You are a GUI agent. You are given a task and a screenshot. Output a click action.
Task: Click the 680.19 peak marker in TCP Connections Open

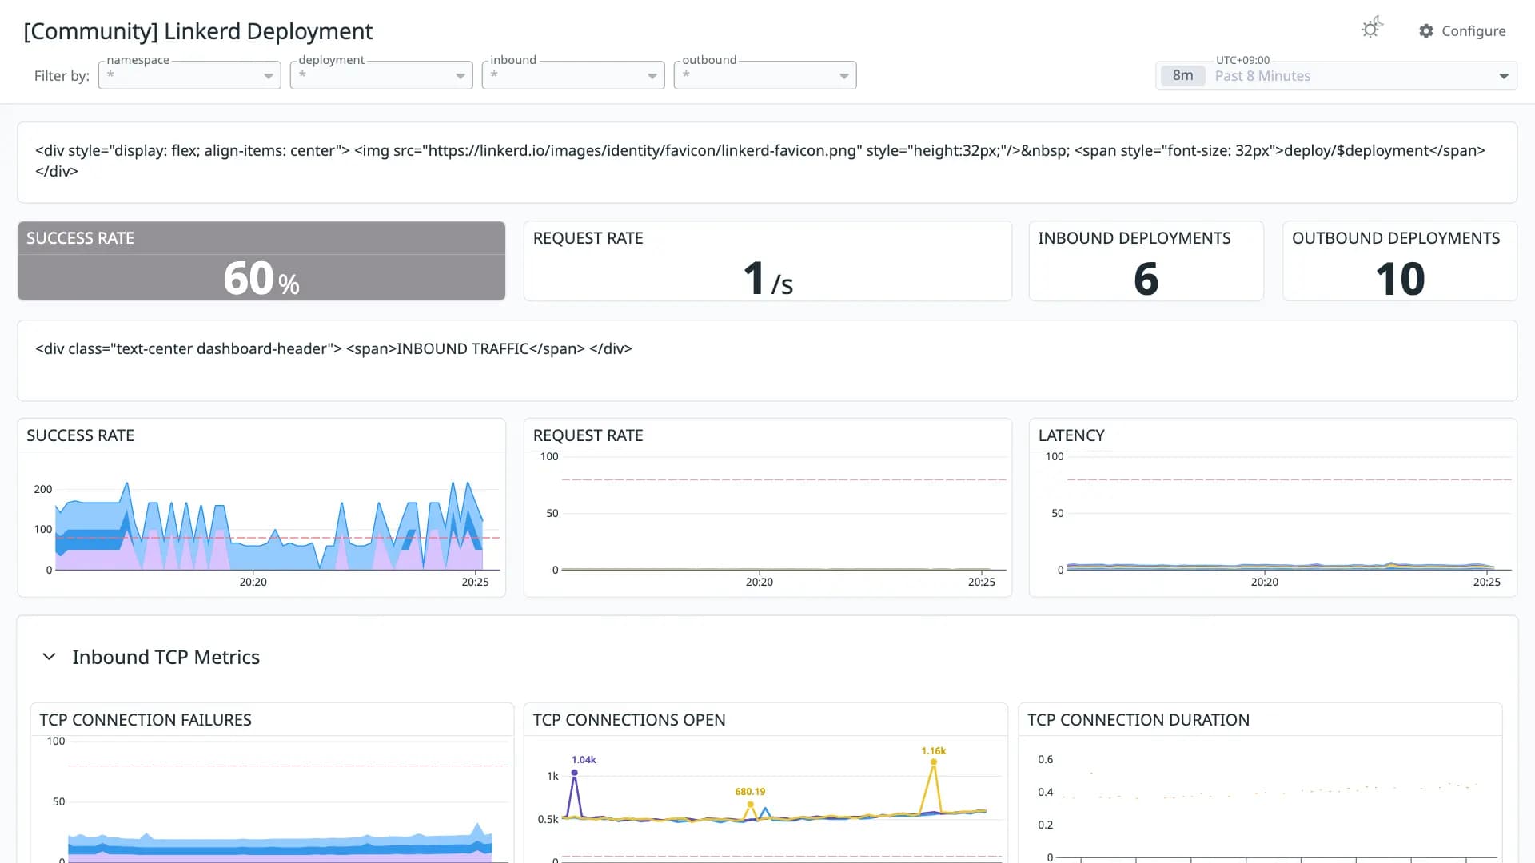[750, 804]
